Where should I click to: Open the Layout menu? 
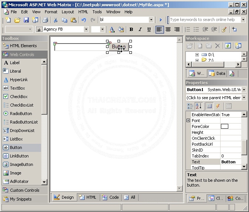point(68,12)
